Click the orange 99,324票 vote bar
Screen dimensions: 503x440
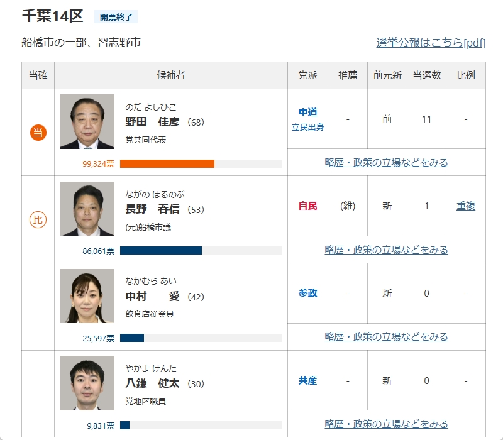(167, 164)
